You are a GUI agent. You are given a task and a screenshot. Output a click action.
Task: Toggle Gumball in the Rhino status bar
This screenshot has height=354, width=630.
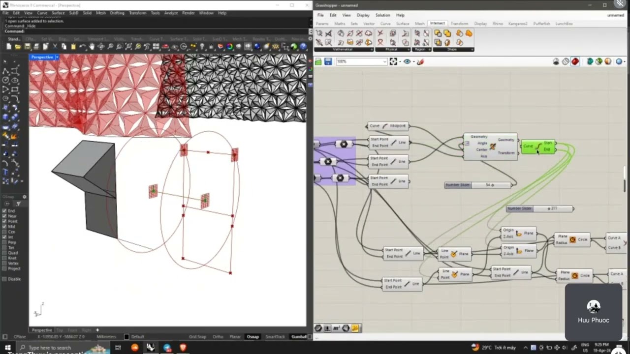[299, 337]
